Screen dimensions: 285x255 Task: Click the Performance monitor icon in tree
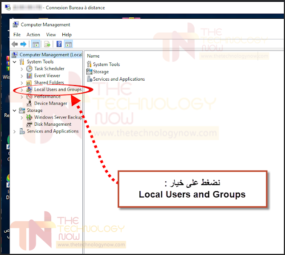[x=29, y=96]
